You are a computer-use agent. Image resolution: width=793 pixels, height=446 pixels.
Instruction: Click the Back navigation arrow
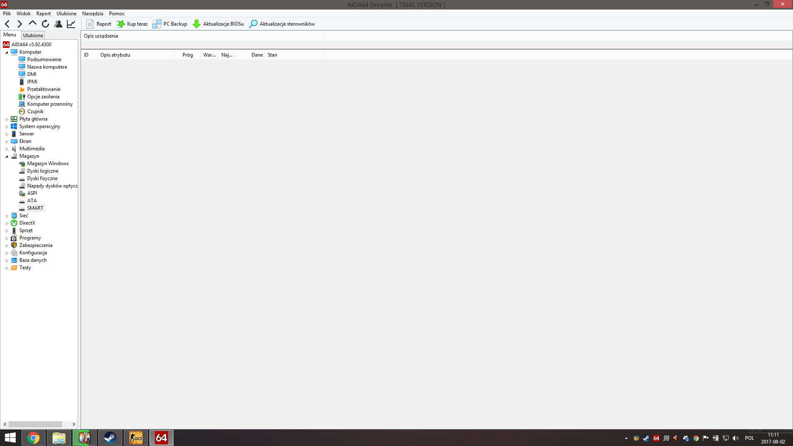point(7,24)
